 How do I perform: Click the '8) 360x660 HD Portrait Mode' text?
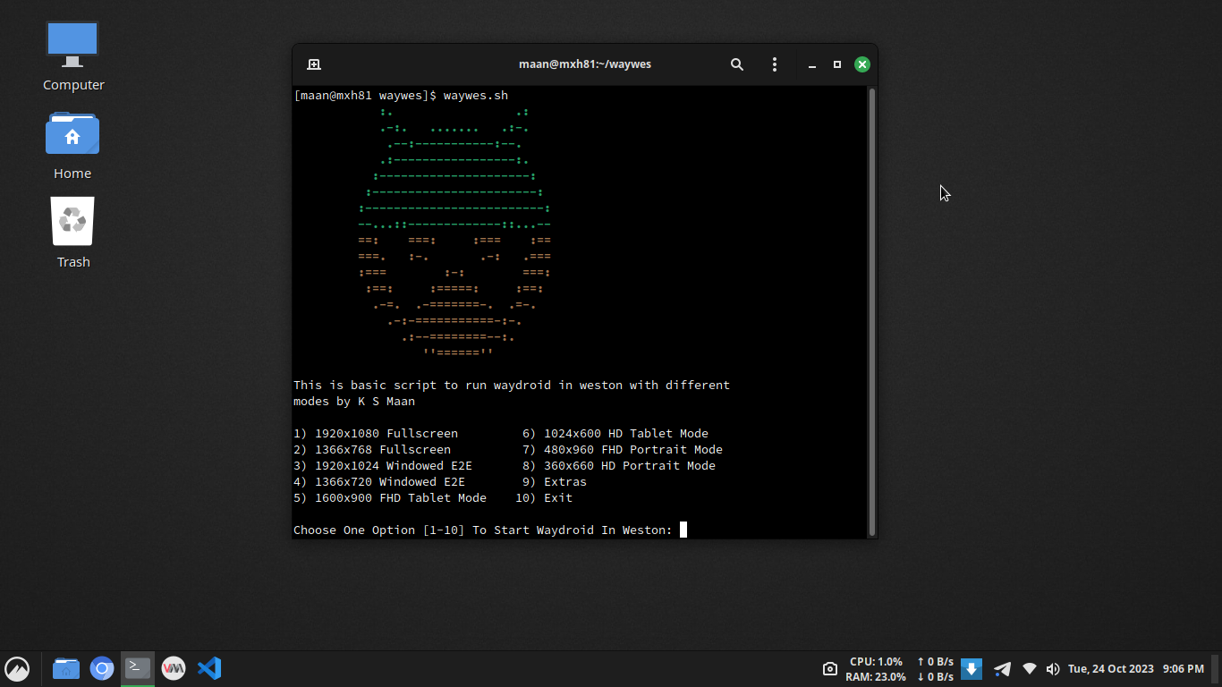click(619, 466)
